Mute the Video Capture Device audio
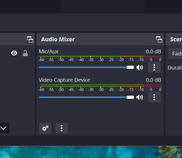182x158 pixels. (140, 97)
